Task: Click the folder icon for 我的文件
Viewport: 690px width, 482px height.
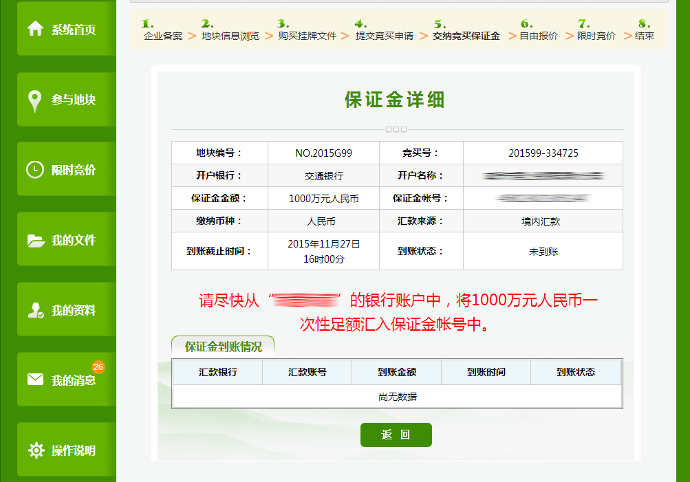Action: pos(35,241)
